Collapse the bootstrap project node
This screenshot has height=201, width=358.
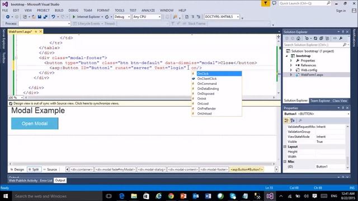[287, 56]
